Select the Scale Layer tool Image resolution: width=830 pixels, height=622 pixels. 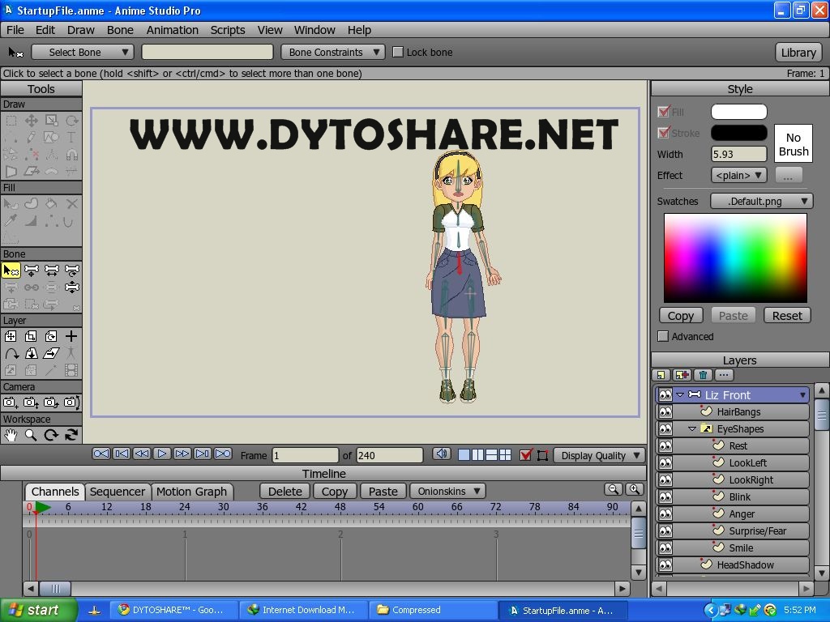pos(32,336)
